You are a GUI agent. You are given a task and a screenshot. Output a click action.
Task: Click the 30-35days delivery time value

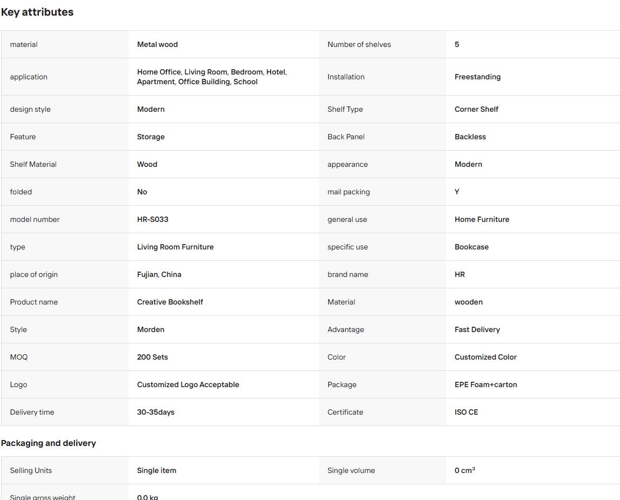[156, 412]
